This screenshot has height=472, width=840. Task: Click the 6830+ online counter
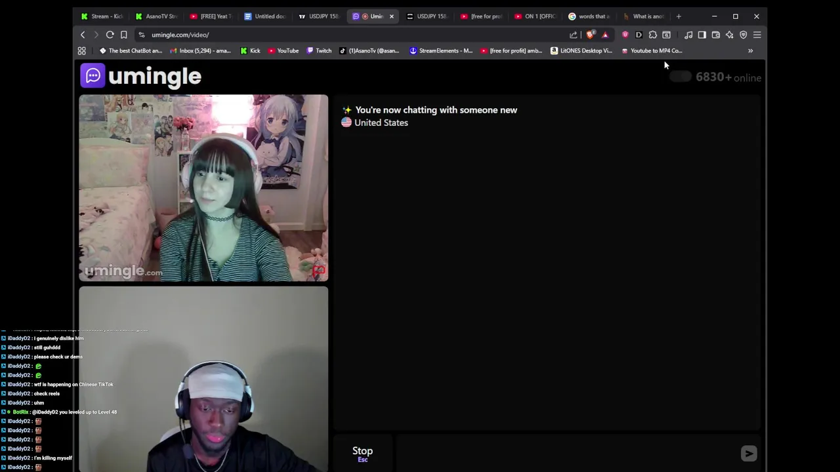728,77
